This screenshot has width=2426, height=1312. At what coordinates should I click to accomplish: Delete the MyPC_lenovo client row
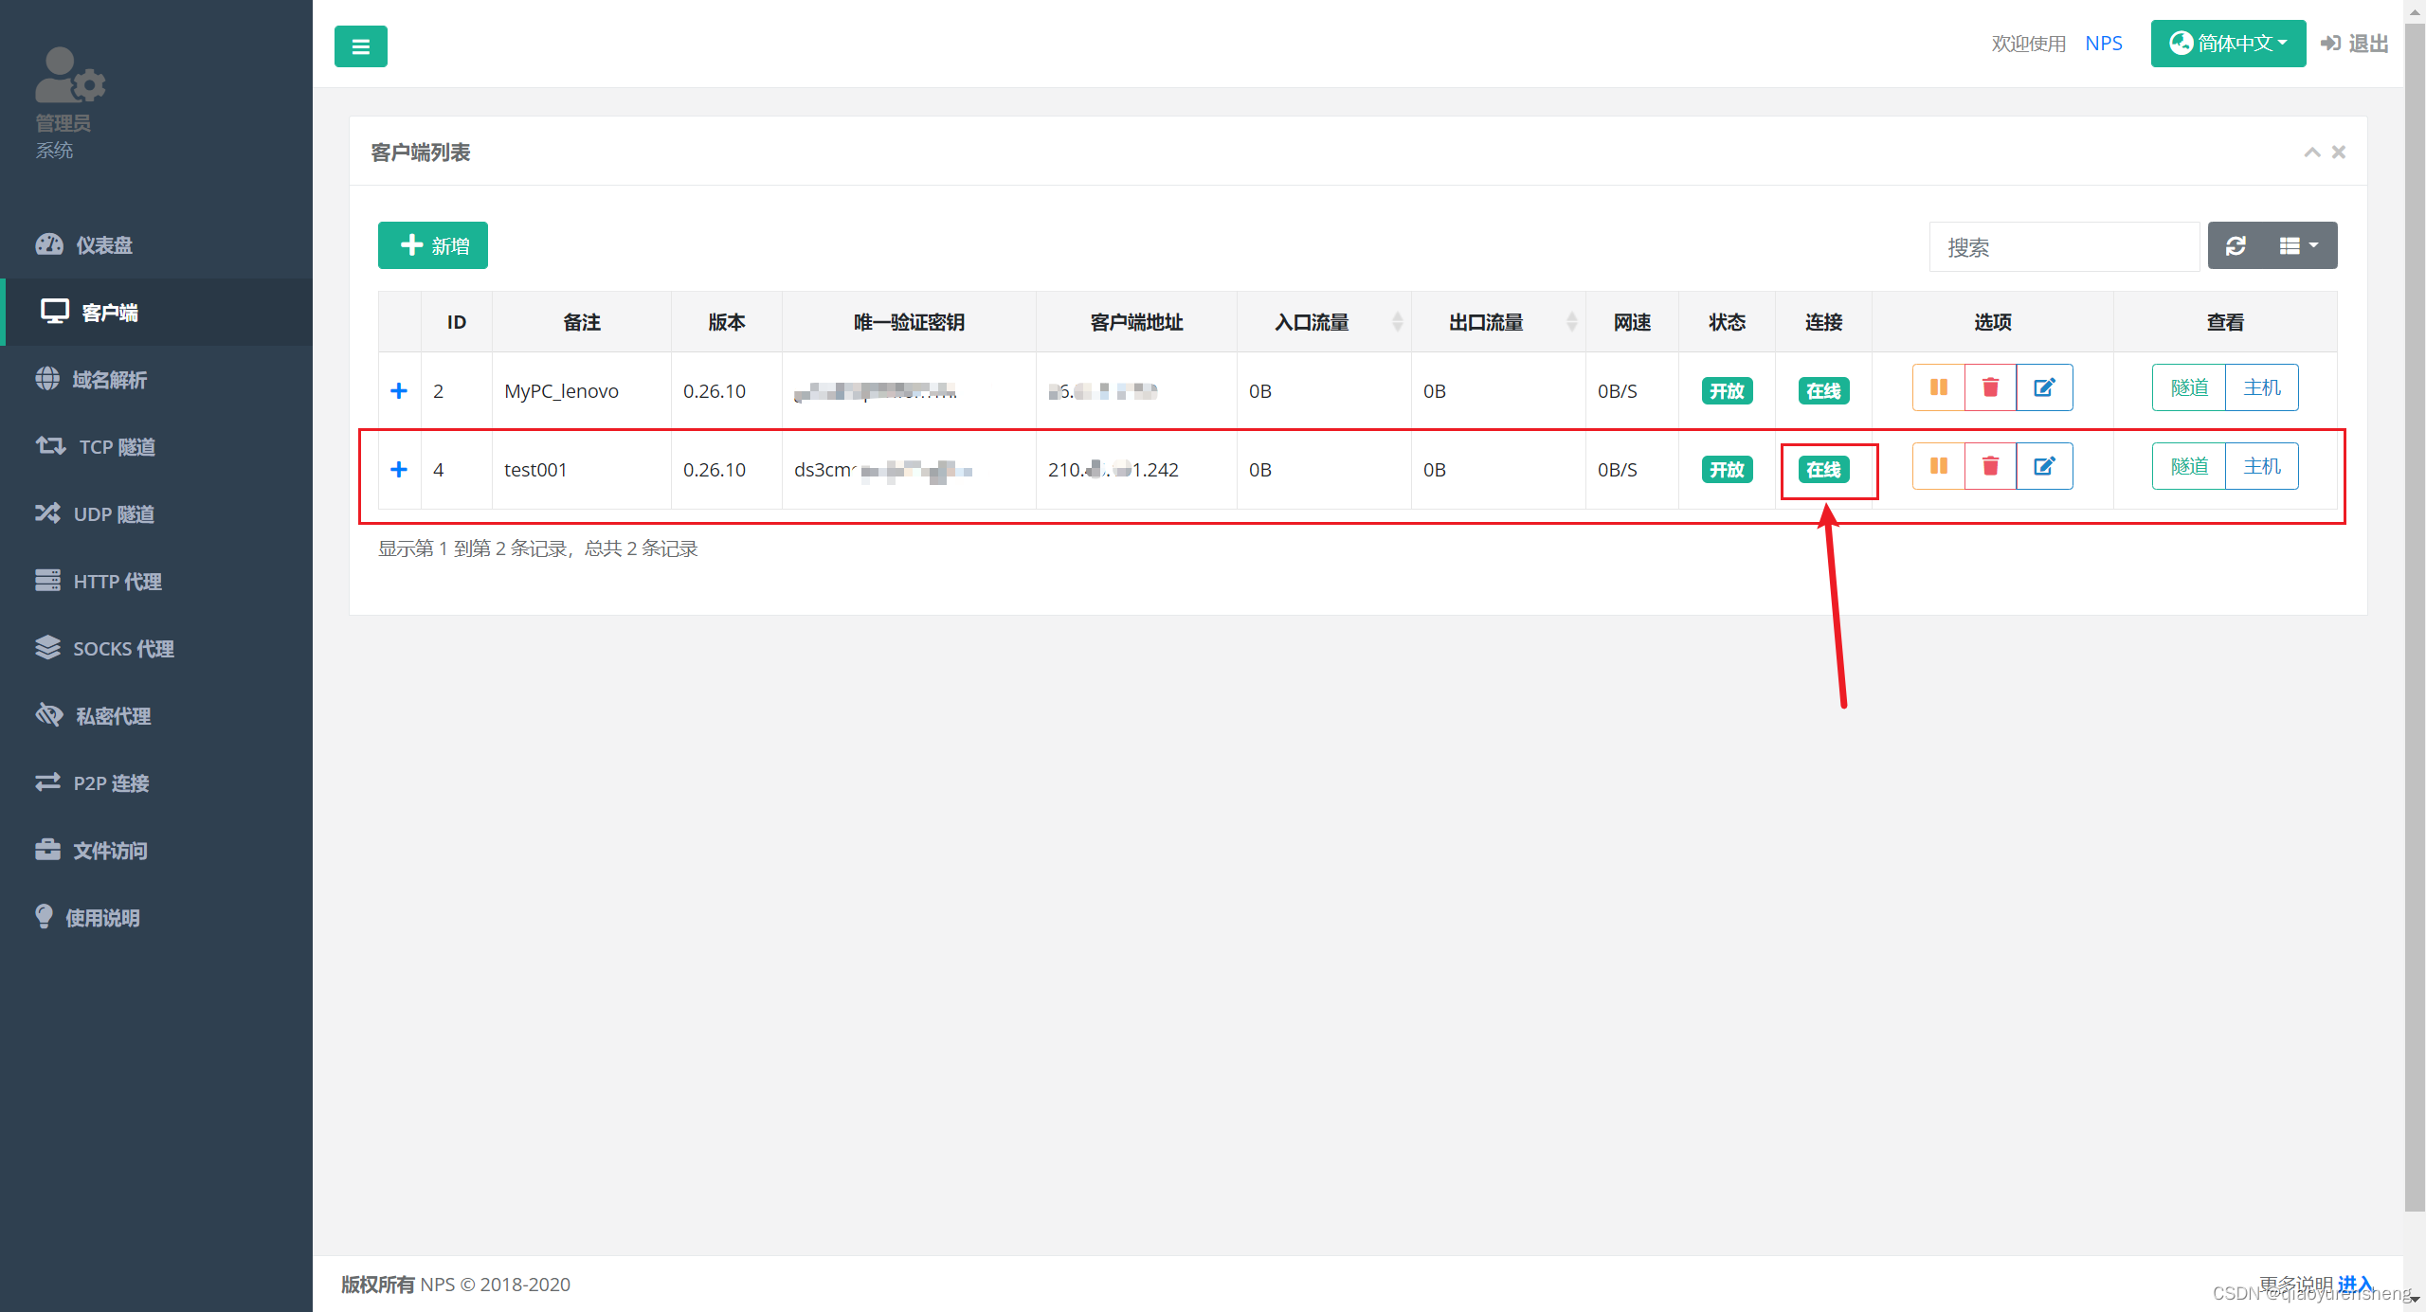coord(1990,387)
